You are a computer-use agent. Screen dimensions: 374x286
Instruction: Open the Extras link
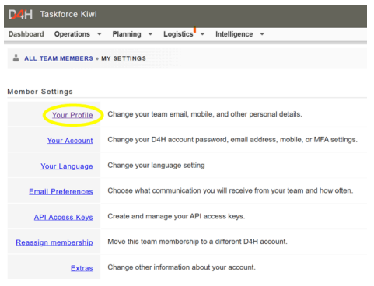pos(82,268)
